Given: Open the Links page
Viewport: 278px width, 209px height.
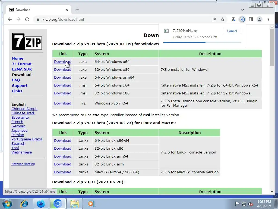Looking at the screenshot, I should pos(17,91).
